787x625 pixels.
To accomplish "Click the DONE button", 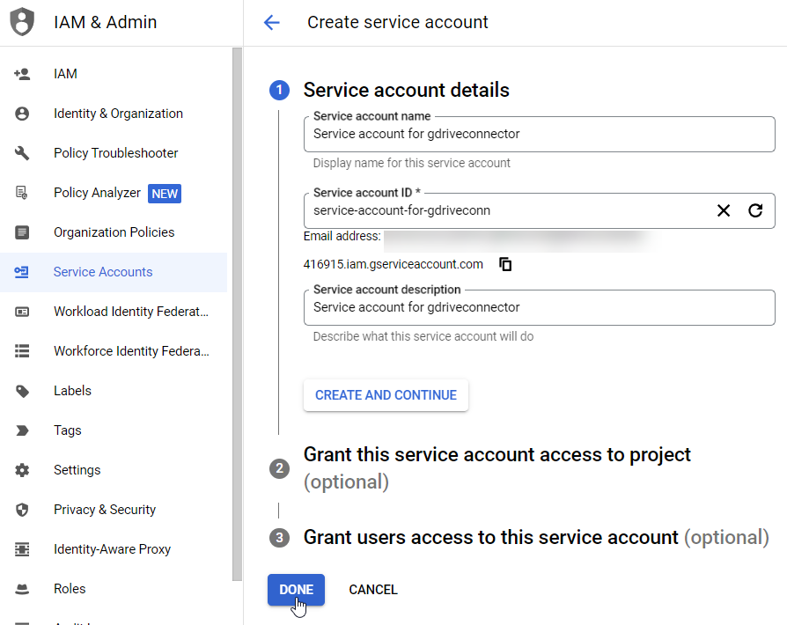I will tap(296, 590).
